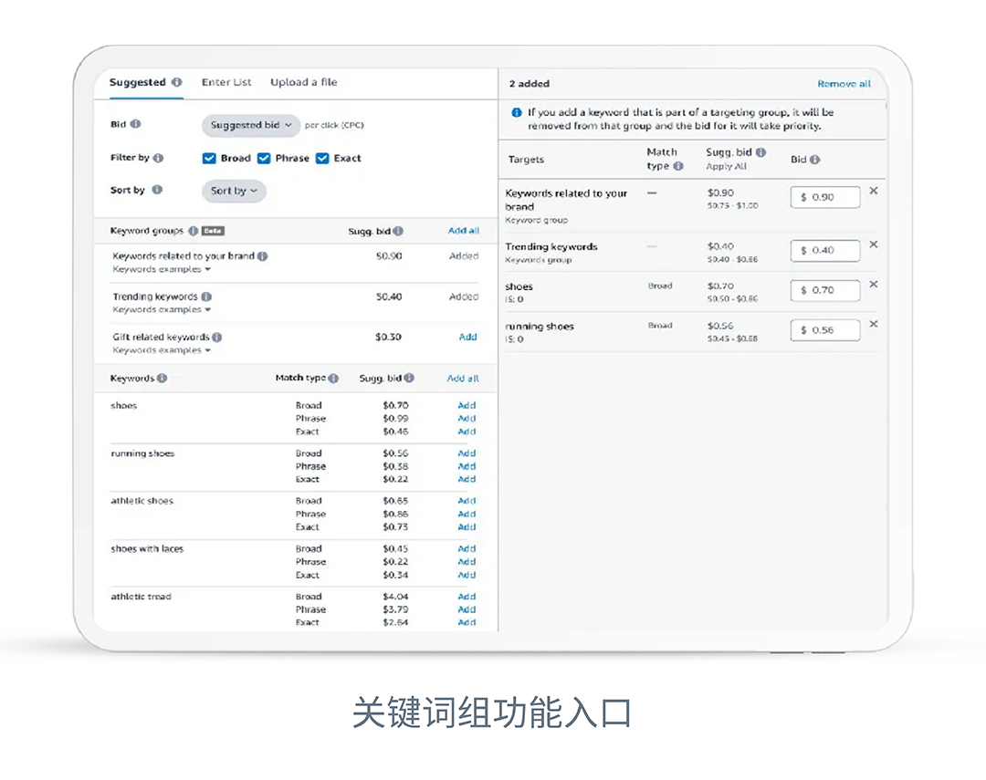986x780 pixels.
Task: Click Add all for Keyword groups
Action: pyautogui.click(x=464, y=231)
